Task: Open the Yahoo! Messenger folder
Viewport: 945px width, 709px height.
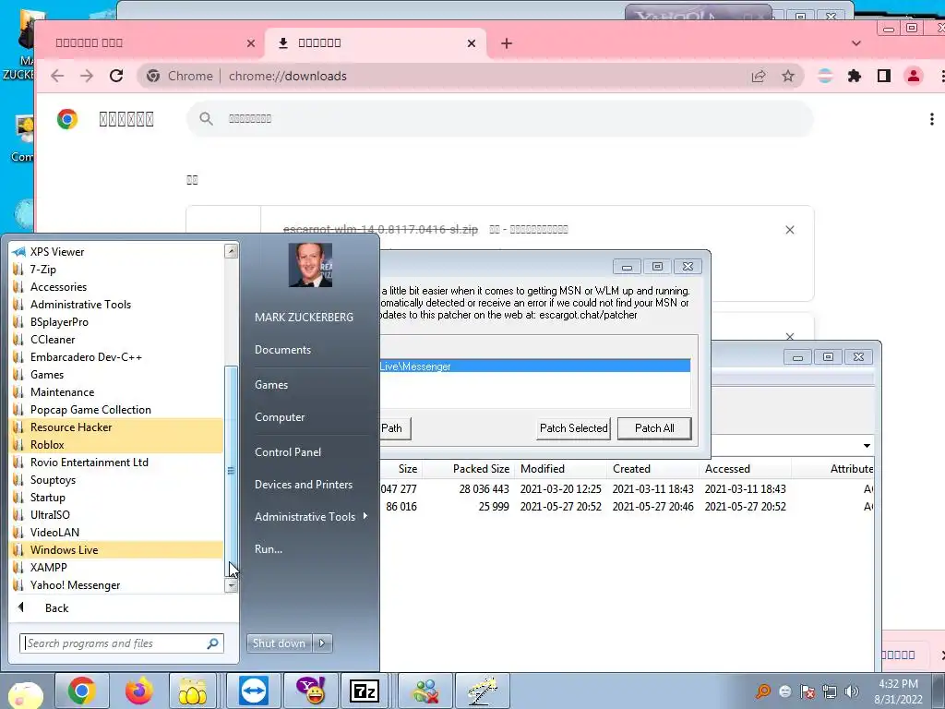Action: point(117,584)
